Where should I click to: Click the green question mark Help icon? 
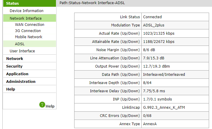(x=42, y=105)
